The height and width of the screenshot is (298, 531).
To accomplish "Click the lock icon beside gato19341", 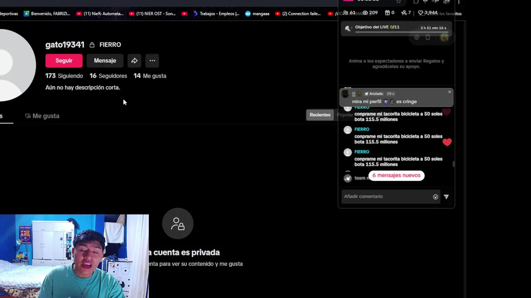I will point(92,45).
